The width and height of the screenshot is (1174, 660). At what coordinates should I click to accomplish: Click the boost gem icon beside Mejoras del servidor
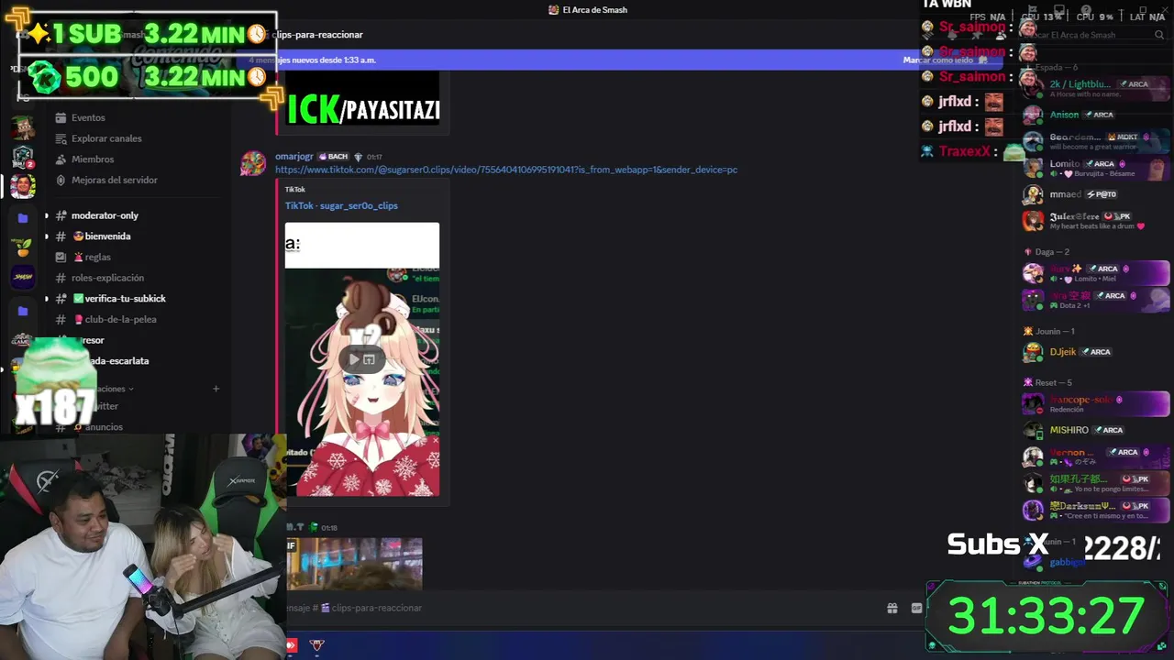pyautogui.click(x=61, y=180)
